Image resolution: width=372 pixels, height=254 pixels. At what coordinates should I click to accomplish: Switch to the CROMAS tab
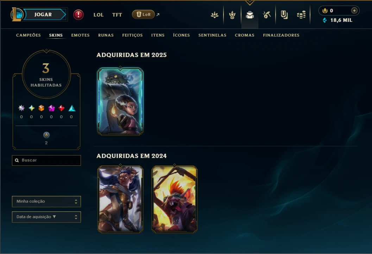pyautogui.click(x=245, y=35)
